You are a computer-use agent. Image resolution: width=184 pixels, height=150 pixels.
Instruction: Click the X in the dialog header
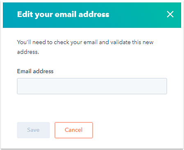[x=170, y=14]
